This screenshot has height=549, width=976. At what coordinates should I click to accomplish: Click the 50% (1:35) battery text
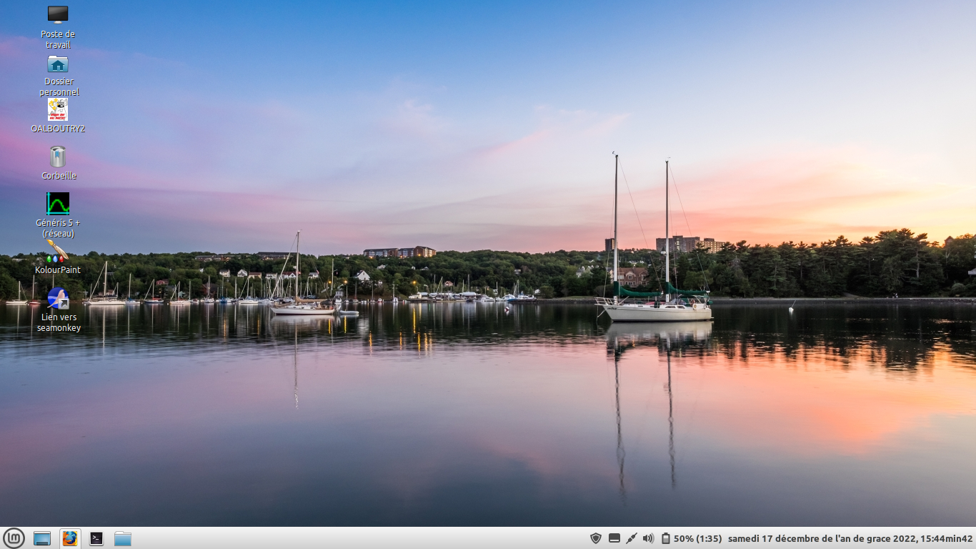pos(697,538)
